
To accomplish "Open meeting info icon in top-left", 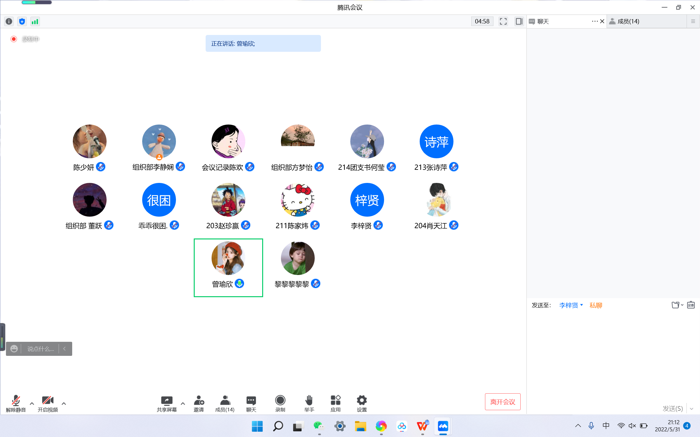I will [9, 22].
